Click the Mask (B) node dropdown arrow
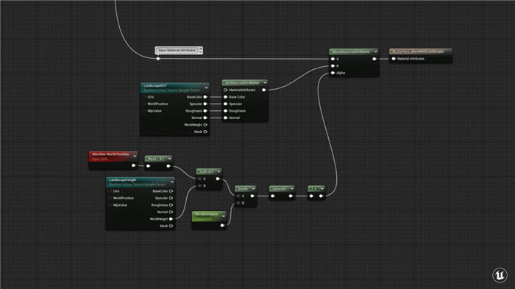 tap(169, 159)
